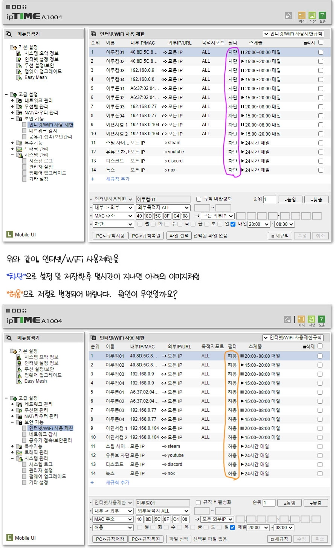Click the 저장 save icon in first screenshot
This screenshot has width=336, height=551.
(312, 15)
